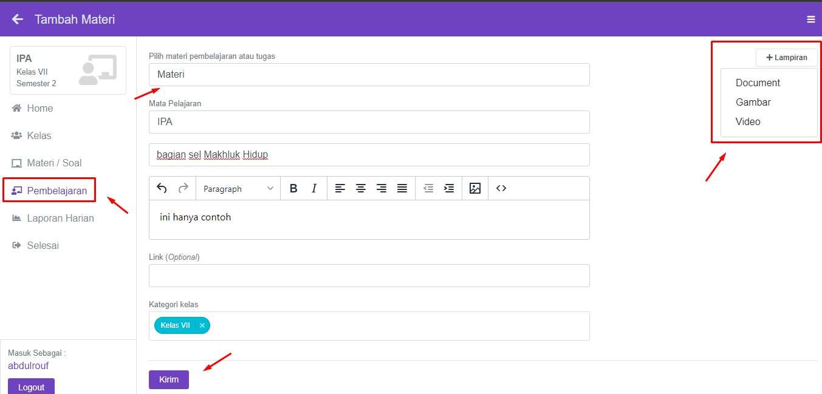
Task: Expand the Paragraph format dropdown
Action: [x=238, y=189]
